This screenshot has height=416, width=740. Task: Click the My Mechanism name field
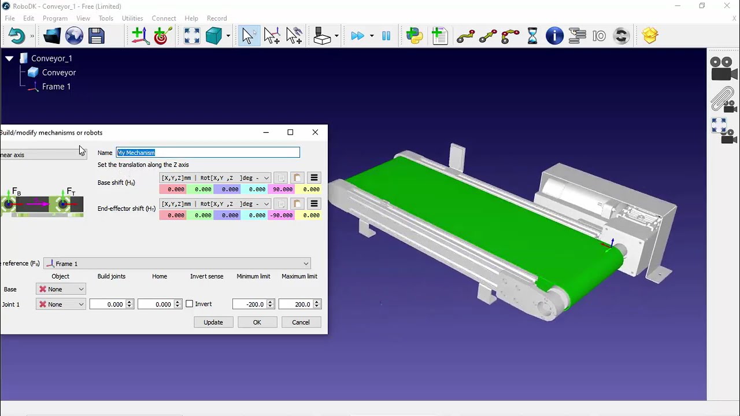208,153
